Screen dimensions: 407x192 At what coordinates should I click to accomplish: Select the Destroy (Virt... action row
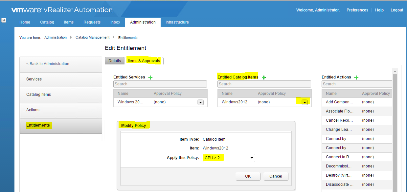tap(357, 176)
